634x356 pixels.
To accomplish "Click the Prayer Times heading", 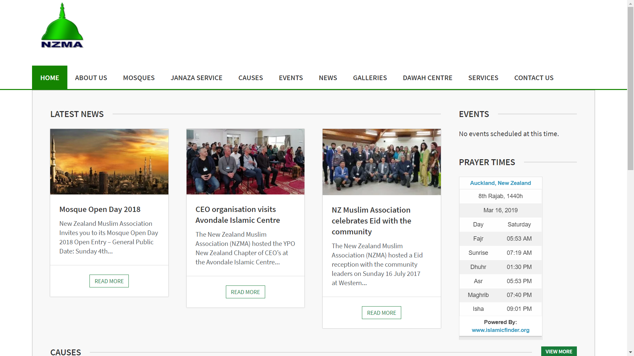I will [x=487, y=162].
